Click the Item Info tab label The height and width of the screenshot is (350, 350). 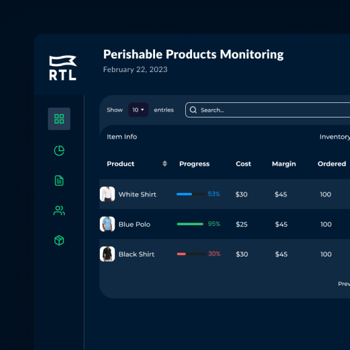tap(122, 137)
